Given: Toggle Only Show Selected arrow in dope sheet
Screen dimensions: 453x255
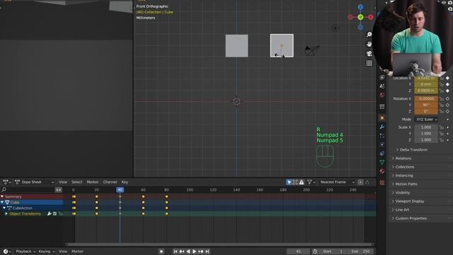Looking at the screenshot, I should [x=289, y=182].
